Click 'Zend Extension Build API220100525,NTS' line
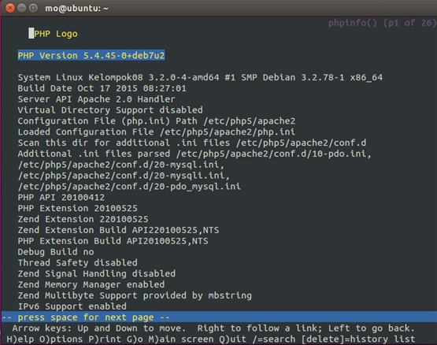 tap(118, 230)
